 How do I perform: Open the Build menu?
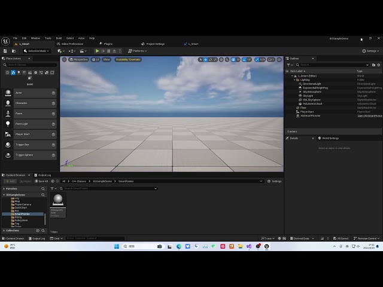pos(59,38)
